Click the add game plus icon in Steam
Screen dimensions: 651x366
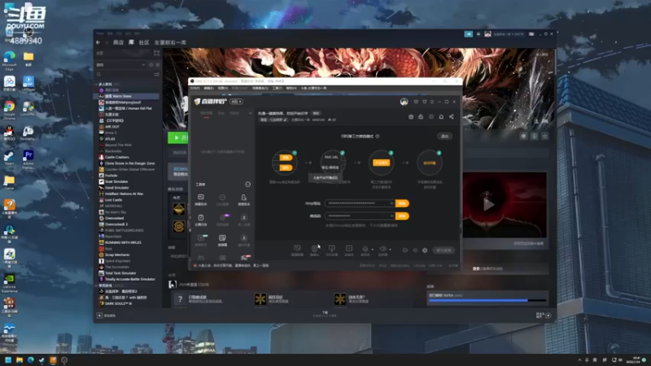click(99, 316)
